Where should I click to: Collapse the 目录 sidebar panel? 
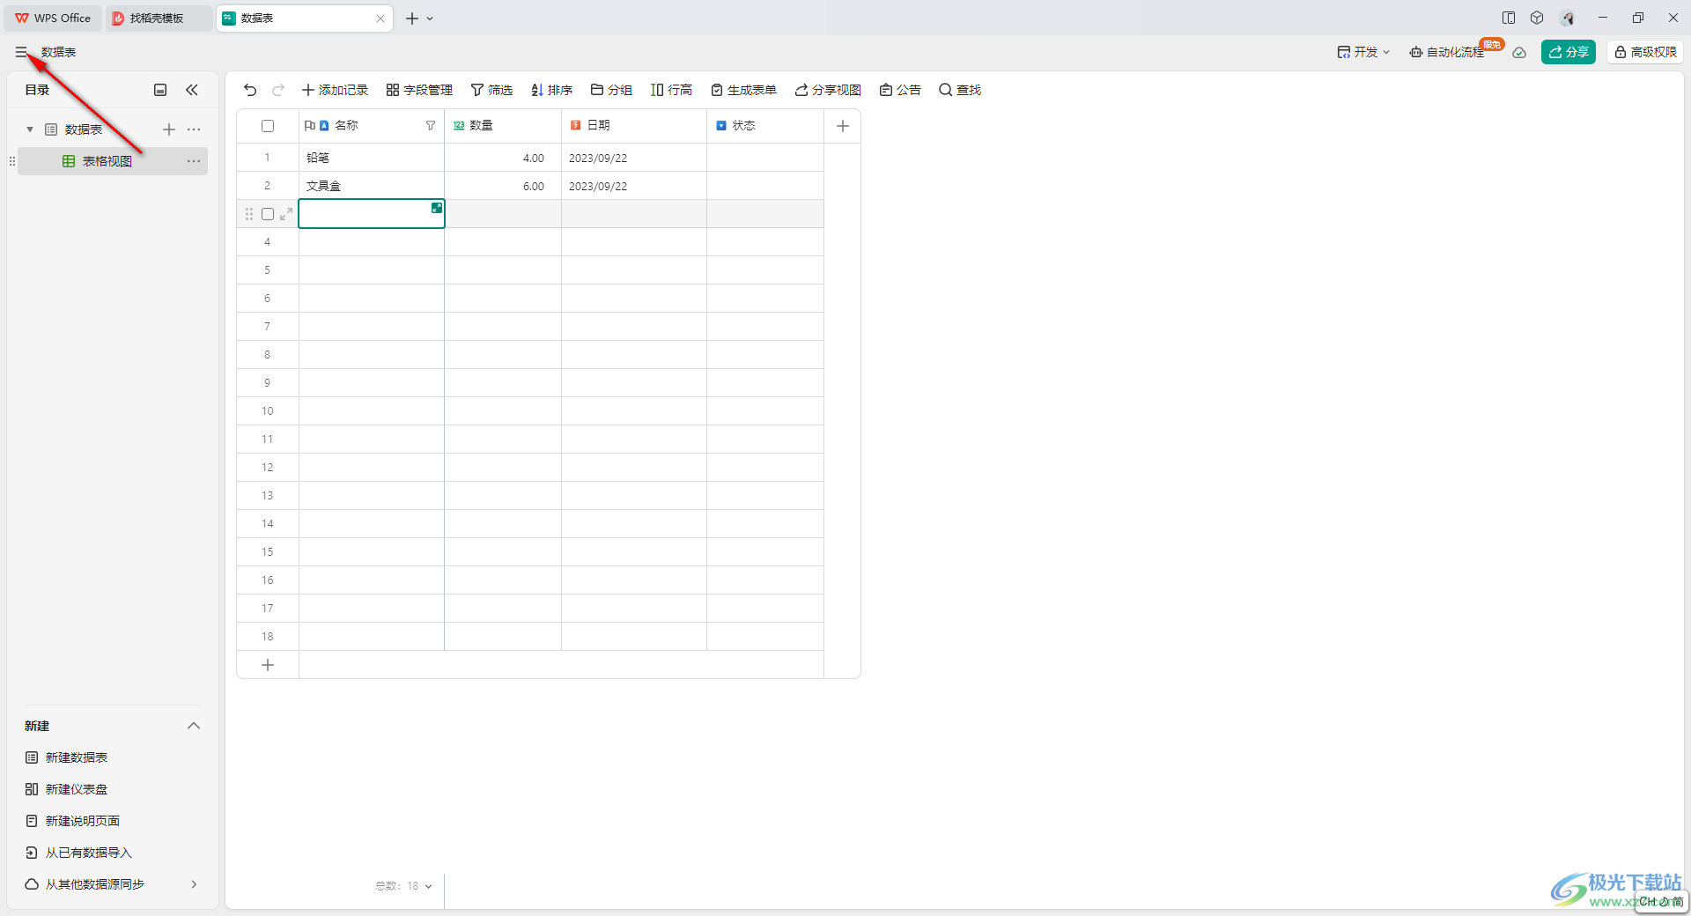pyautogui.click(x=192, y=90)
